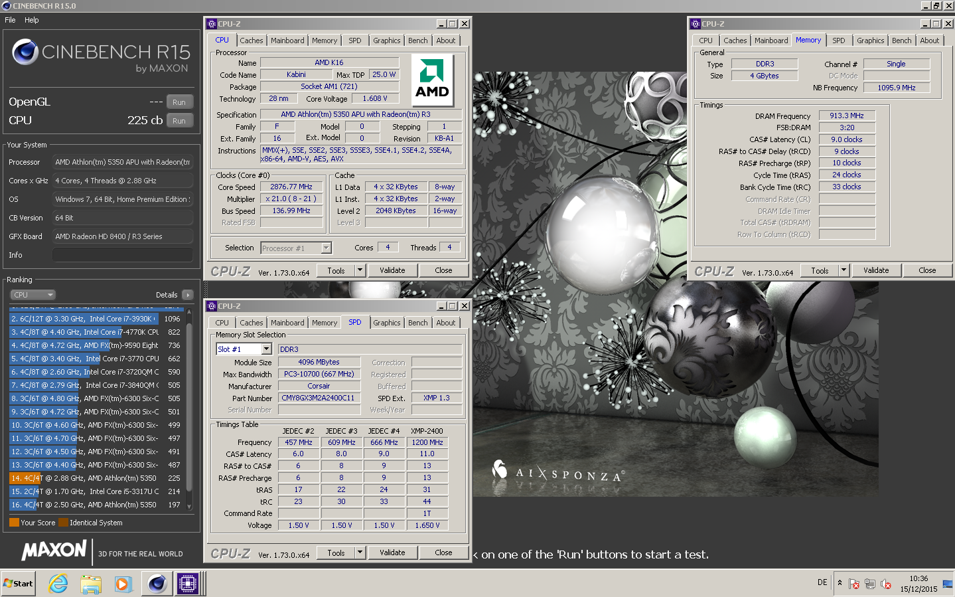Click the MAXON logo at the bottom left
Screen dimensions: 955x597
click(54, 551)
